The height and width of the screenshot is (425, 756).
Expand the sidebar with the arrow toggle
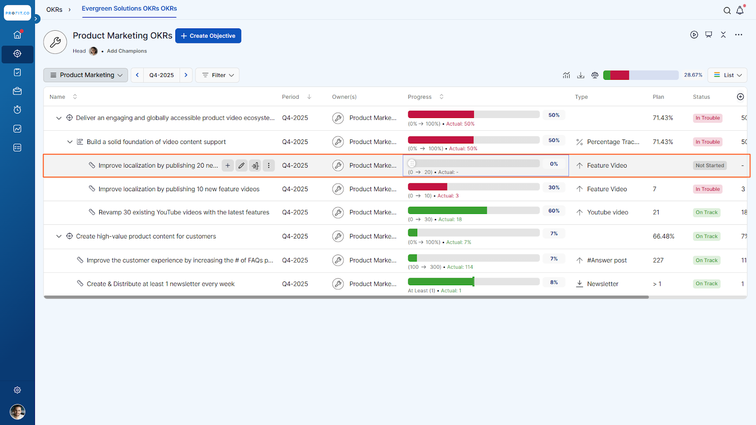point(36,19)
